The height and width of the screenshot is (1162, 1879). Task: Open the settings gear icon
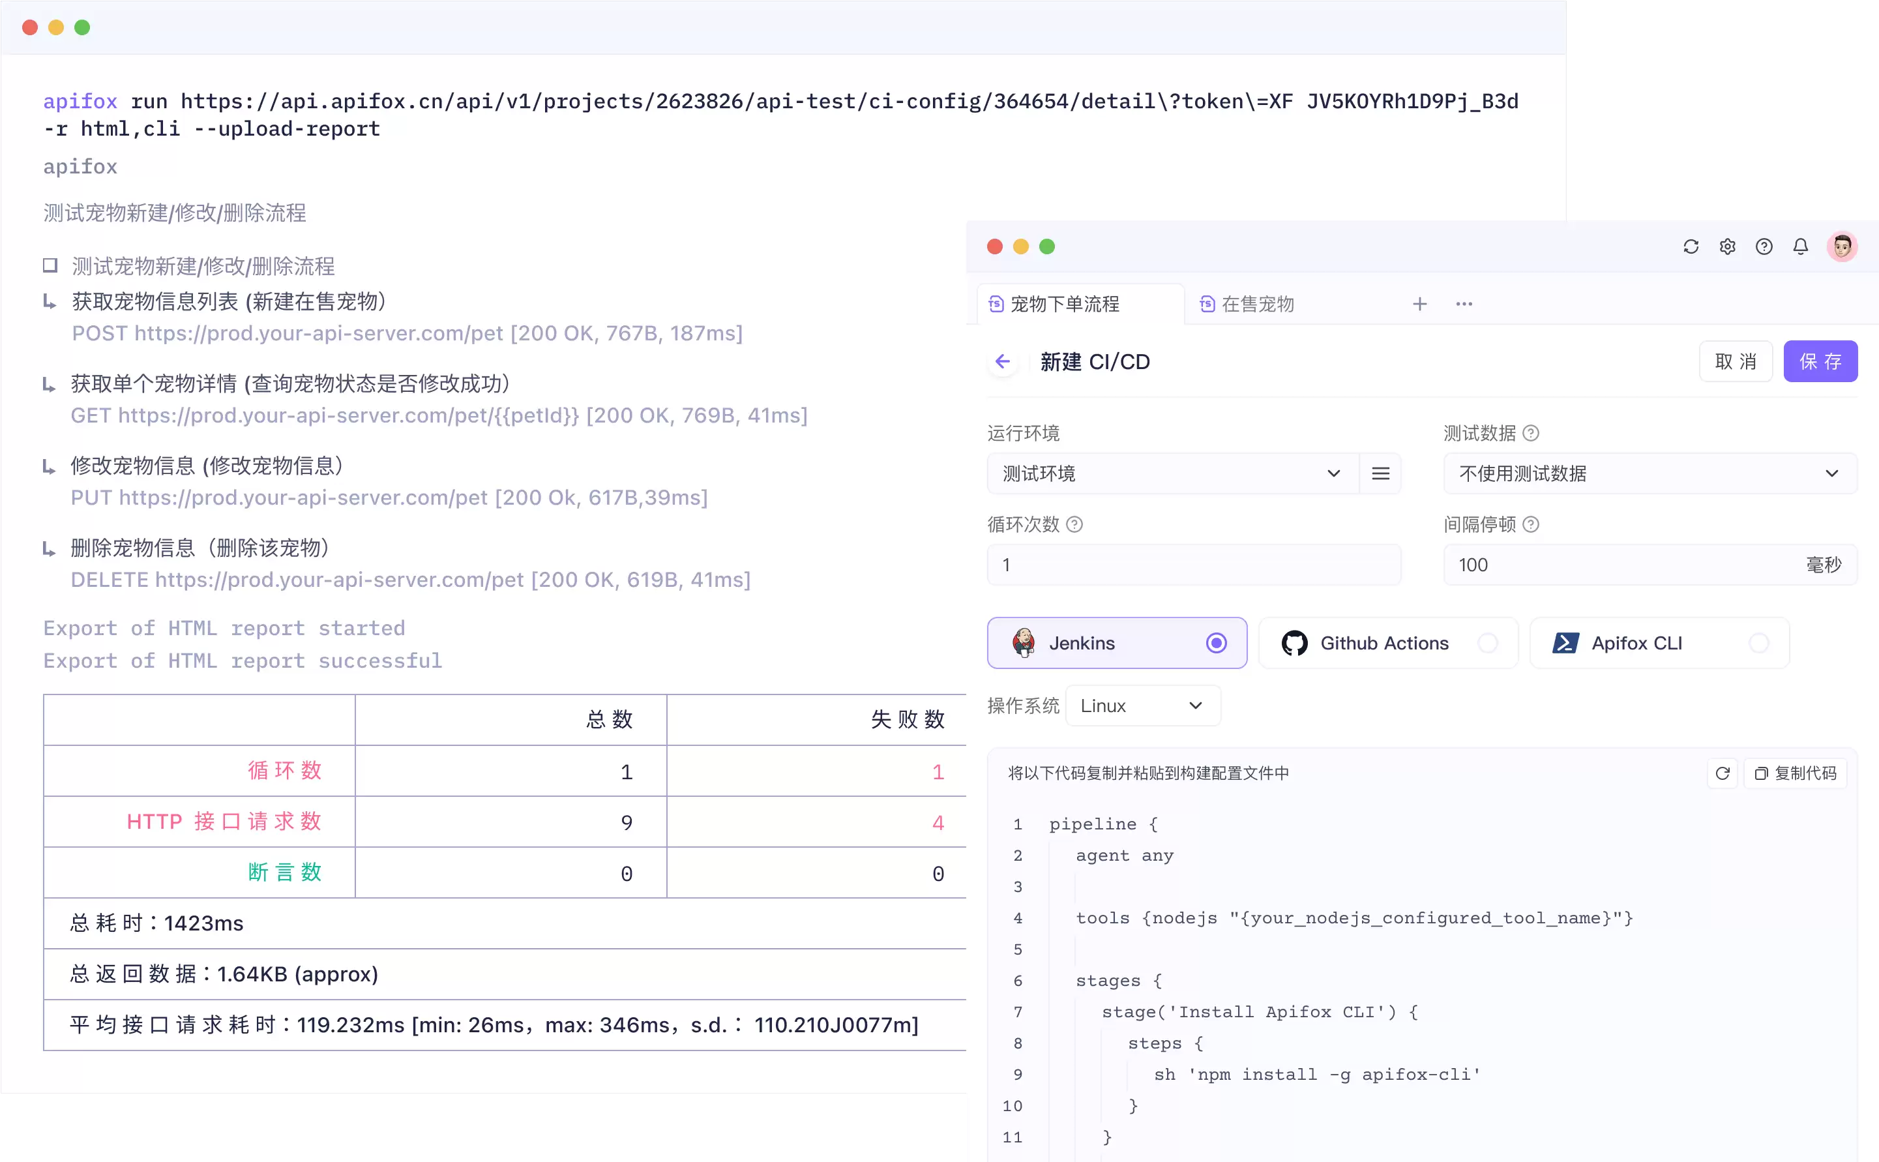click(x=1727, y=246)
